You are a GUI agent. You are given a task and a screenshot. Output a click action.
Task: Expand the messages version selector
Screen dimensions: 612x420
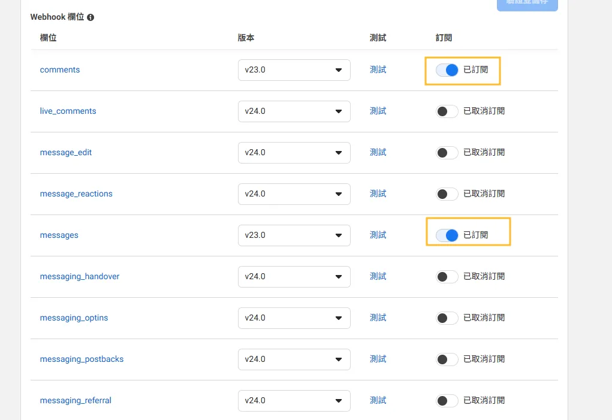[294, 235]
